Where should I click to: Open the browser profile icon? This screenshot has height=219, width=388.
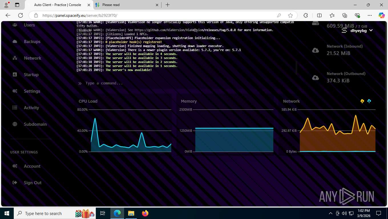click(6, 5)
